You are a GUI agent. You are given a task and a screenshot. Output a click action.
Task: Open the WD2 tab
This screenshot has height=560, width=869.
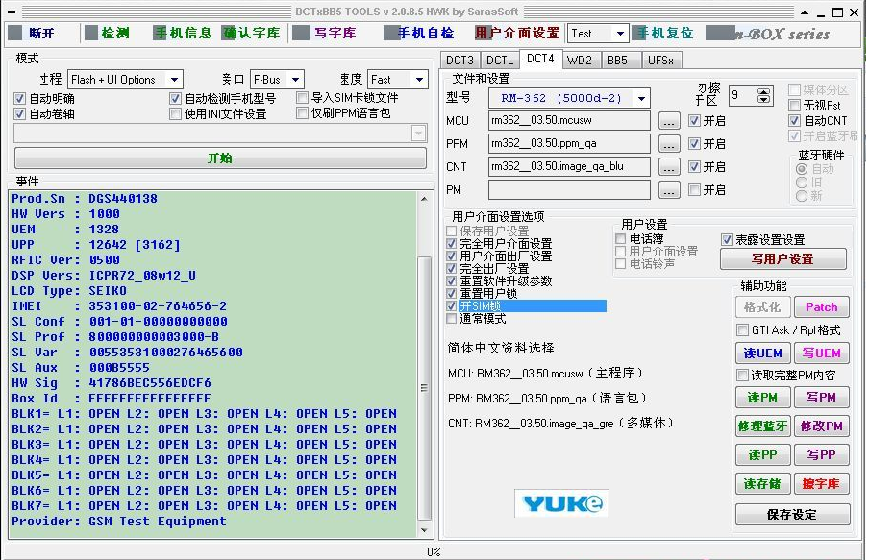(580, 61)
